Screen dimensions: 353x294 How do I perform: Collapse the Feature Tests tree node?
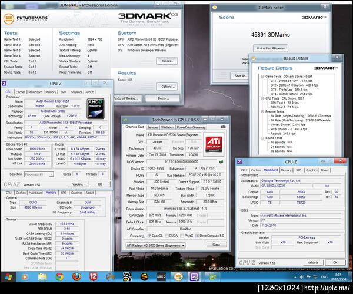pos(262,111)
